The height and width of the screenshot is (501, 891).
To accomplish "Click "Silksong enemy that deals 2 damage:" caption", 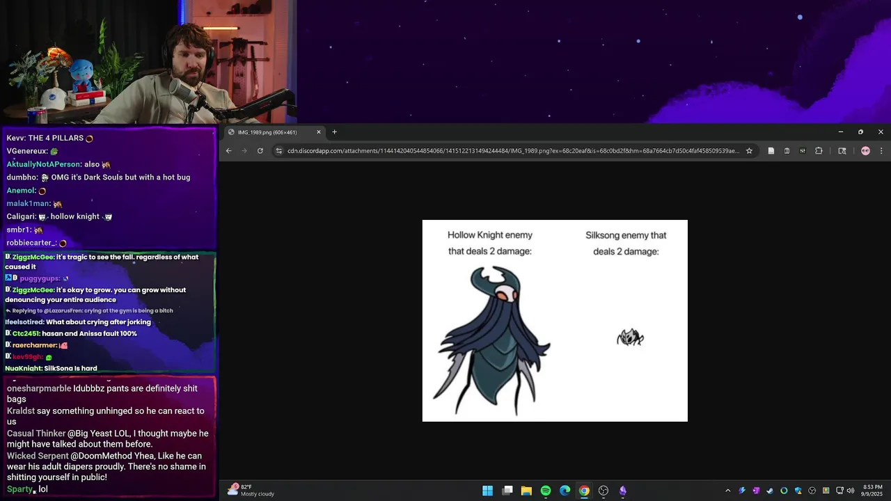I will 626,243.
